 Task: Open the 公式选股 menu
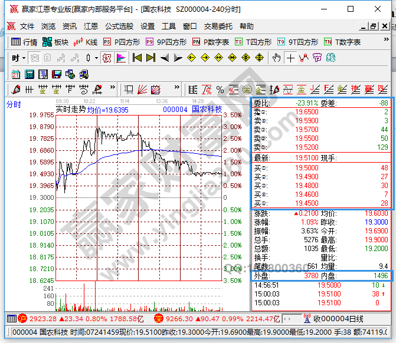coord(119,27)
